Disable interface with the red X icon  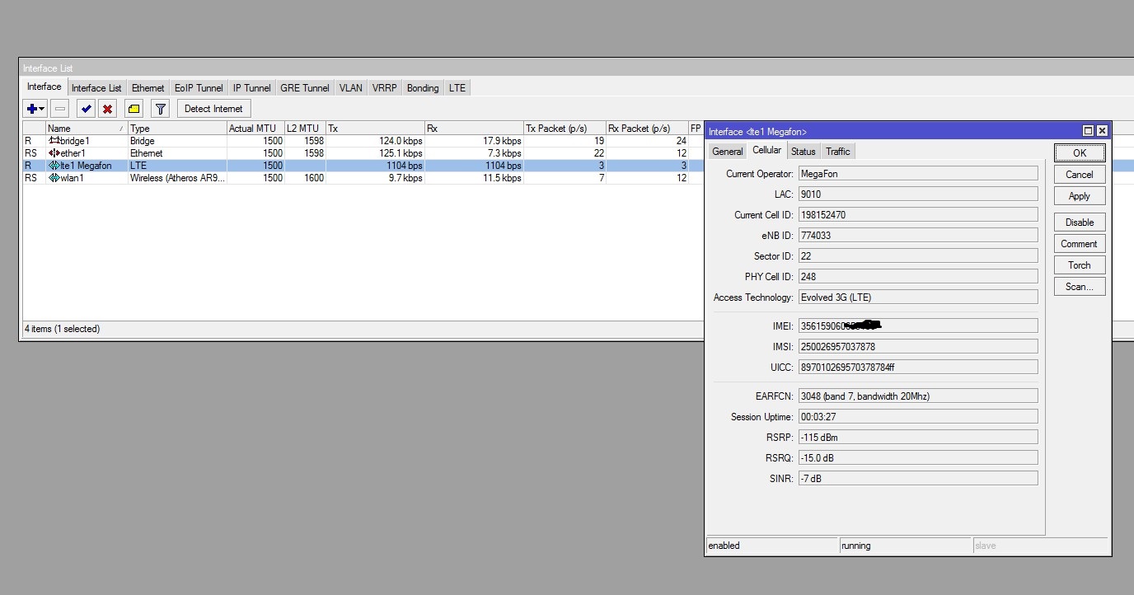[x=107, y=109]
